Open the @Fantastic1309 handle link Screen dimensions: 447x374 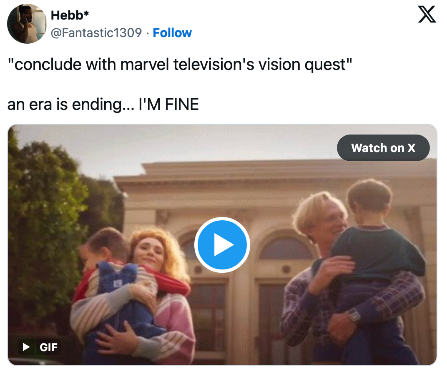[x=96, y=32]
